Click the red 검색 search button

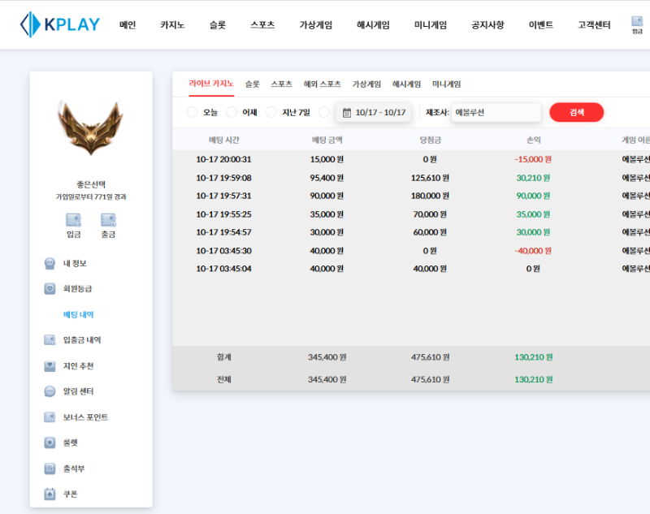(x=576, y=112)
